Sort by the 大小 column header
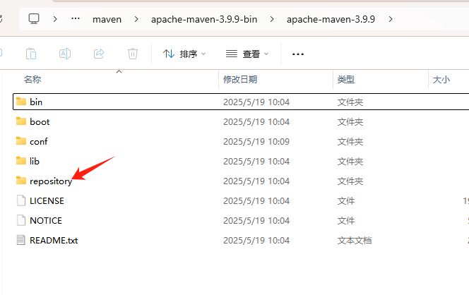Image resolution: width=469 pixels, height=295 pixels. (441, 80)
